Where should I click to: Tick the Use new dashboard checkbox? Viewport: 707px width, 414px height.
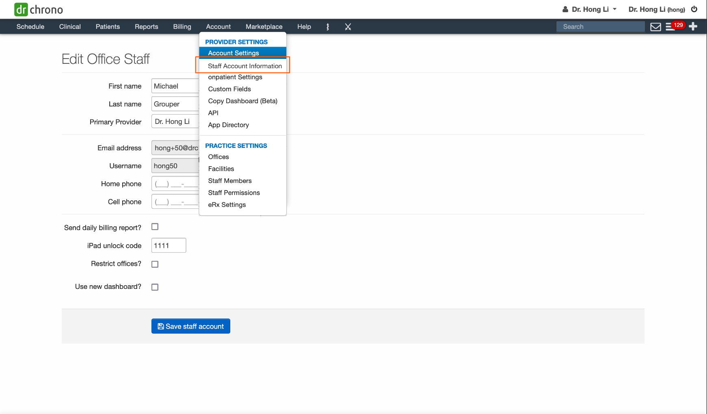click(x=155, y=287)
